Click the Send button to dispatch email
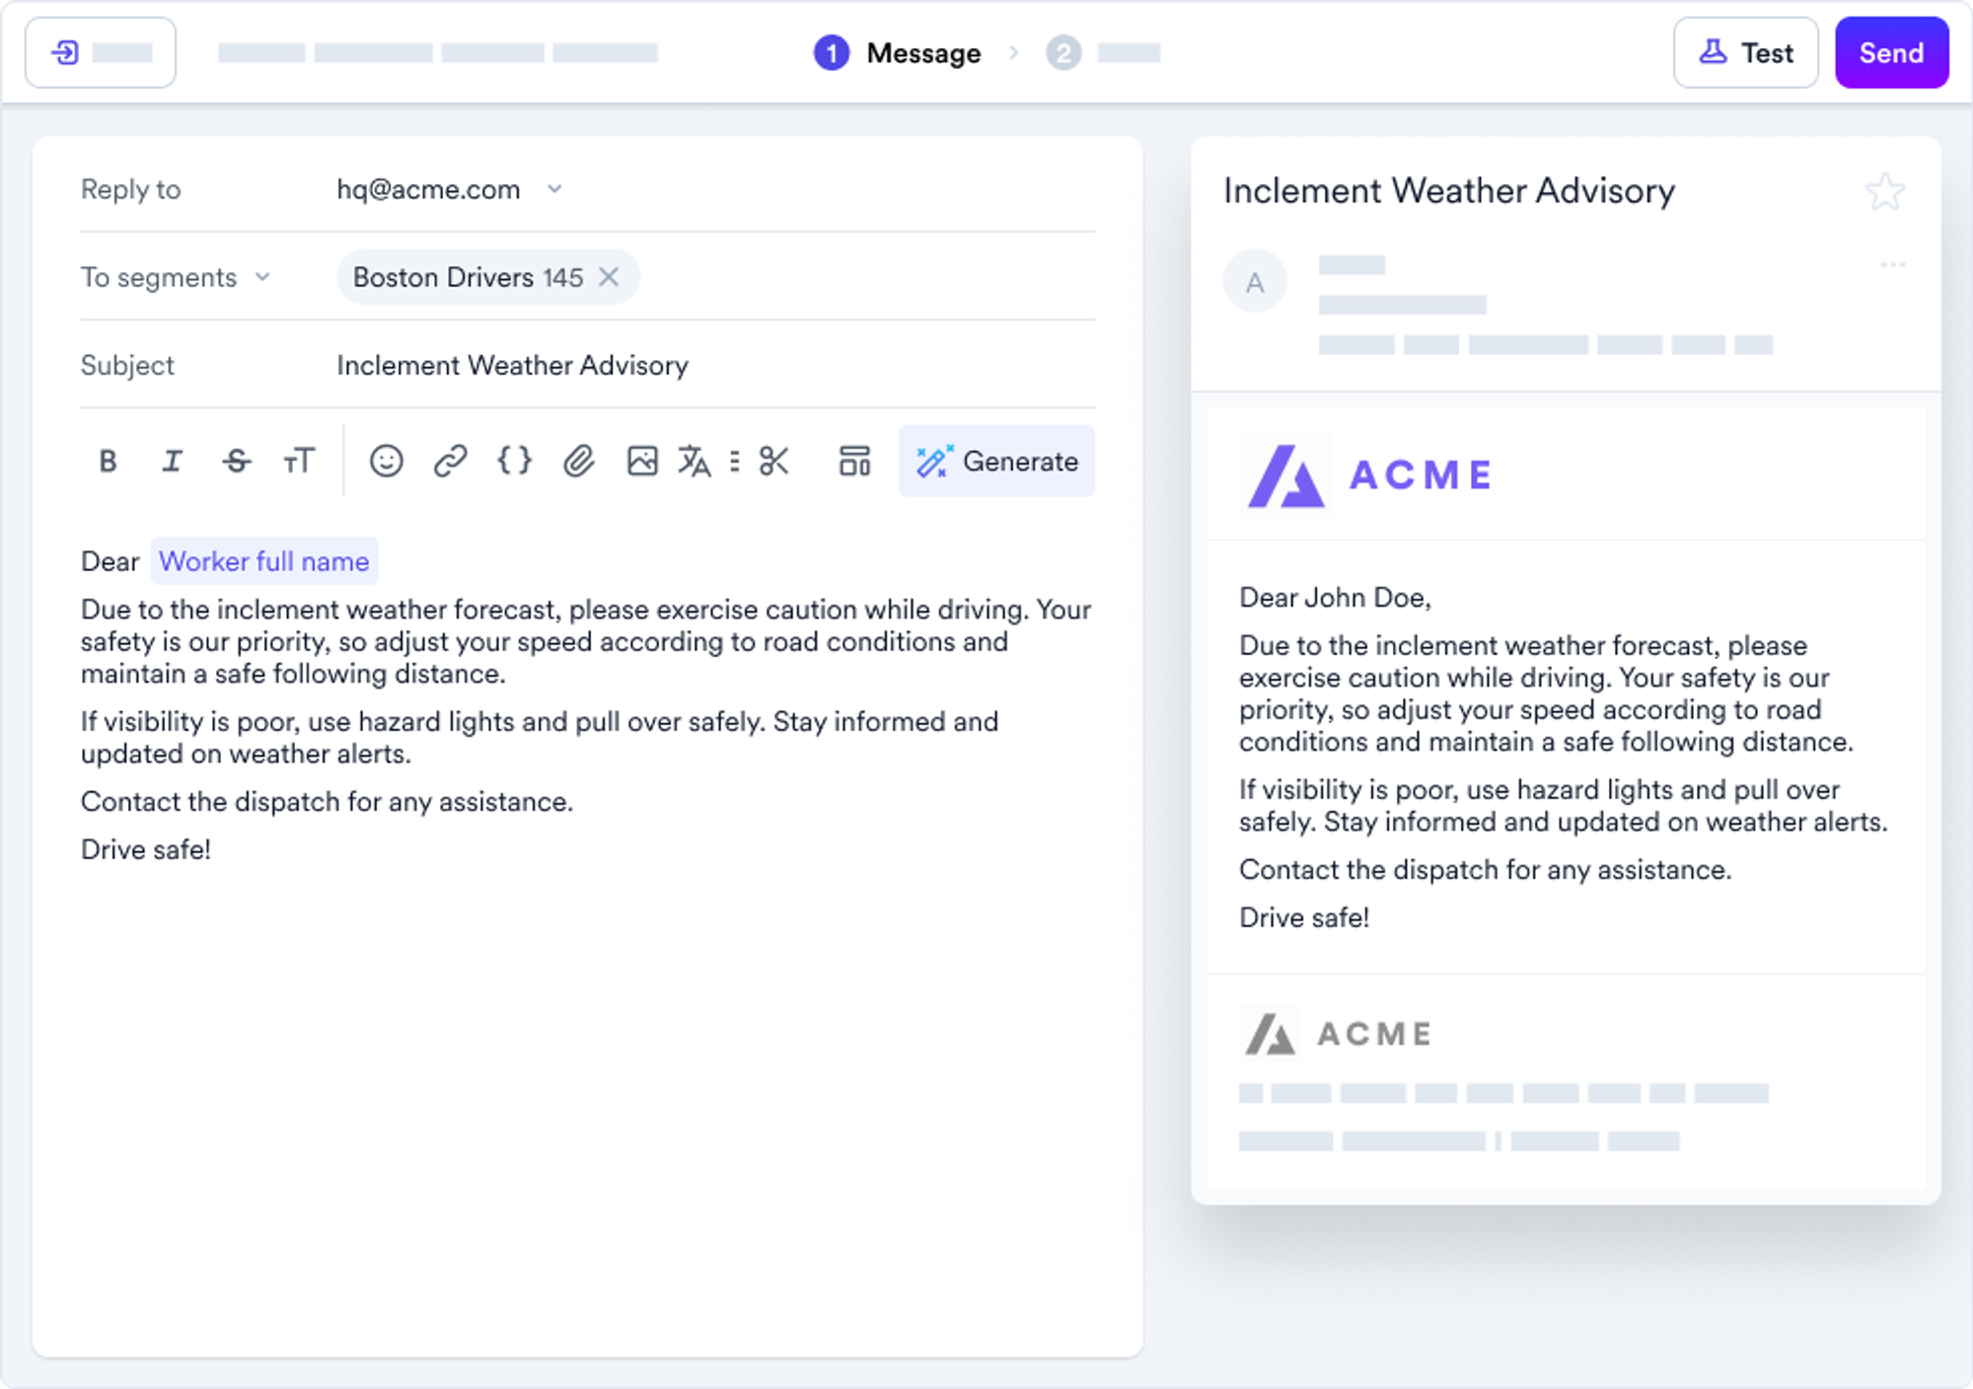This screenshot has height=1389, width=1973. click(x=1890, y=52)
